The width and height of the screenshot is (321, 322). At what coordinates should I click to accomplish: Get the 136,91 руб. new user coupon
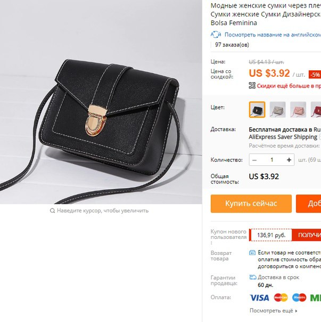[307, 235]
